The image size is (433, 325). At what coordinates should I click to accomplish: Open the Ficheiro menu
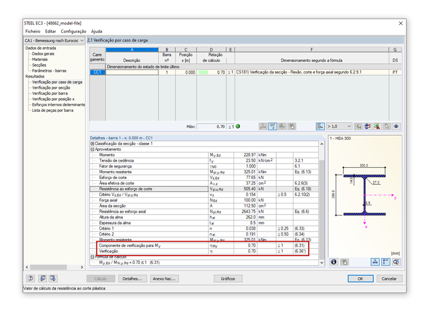coord(32,31)
